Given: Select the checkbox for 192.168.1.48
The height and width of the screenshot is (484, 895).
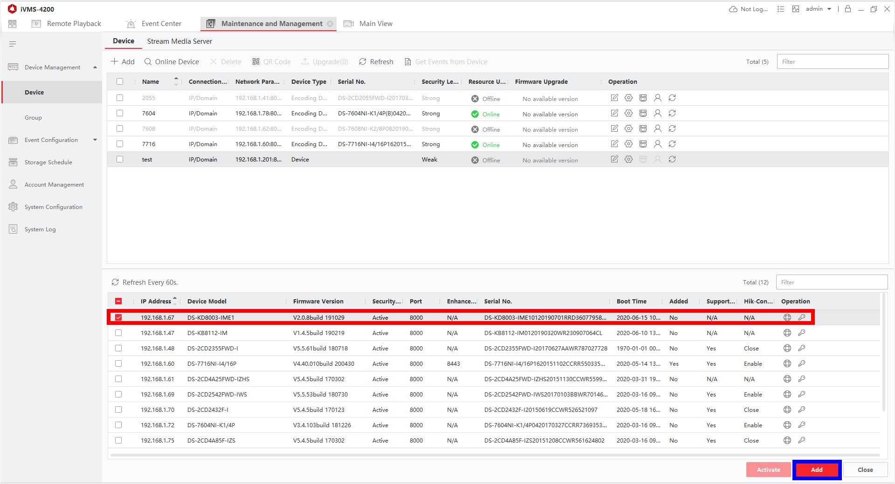Looking at the screenshot, I should (x=118, y=348).
